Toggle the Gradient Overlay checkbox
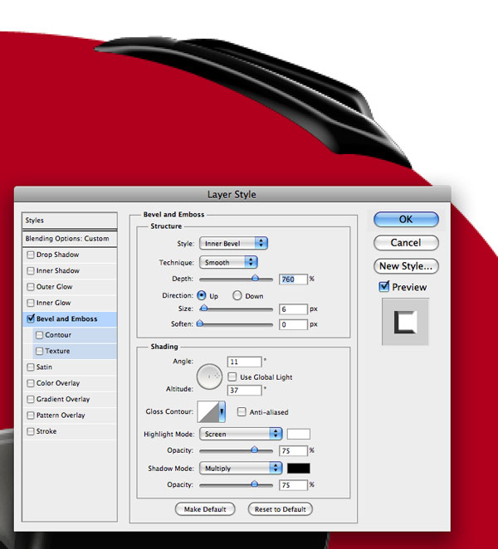Viewport: 498px width, 549px height. 31,400
